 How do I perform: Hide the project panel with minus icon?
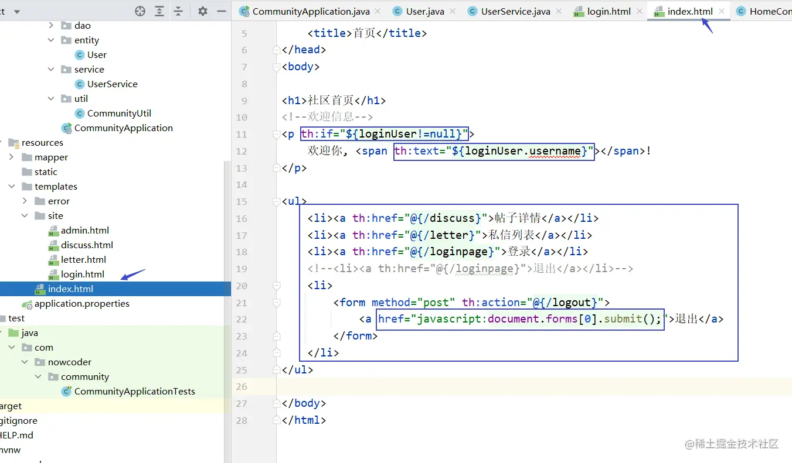click(x=221, y=11)
